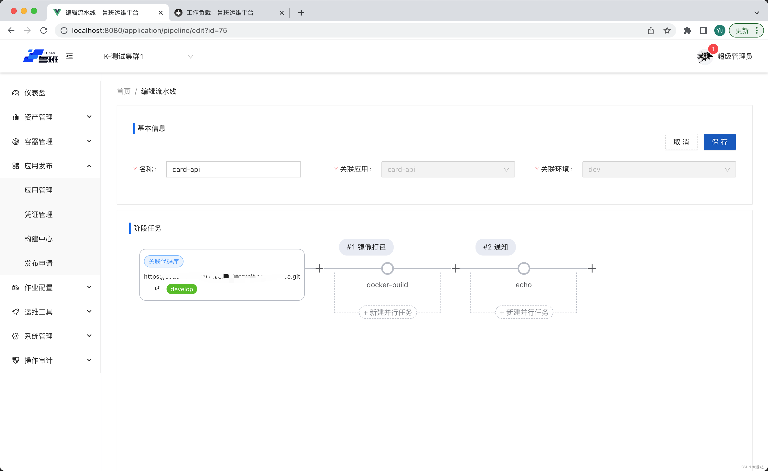Click the 取消 button
Screen dimensions: 768x471
coord(681,142)
